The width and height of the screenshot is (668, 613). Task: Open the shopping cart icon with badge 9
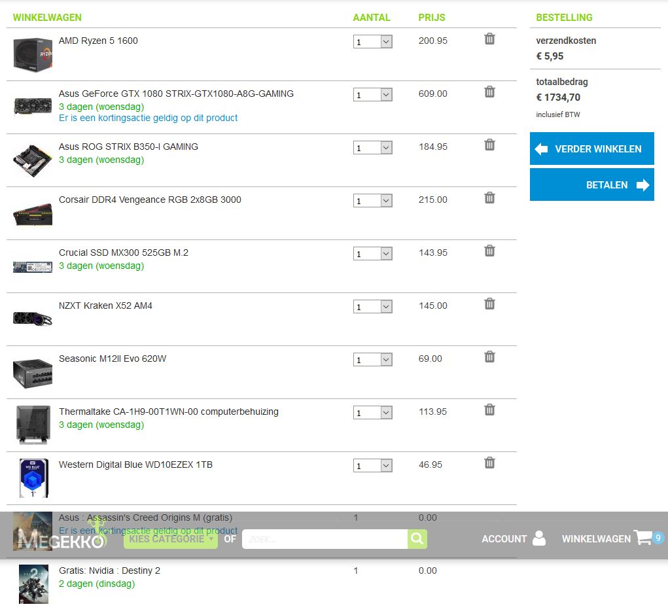[644, 538]
